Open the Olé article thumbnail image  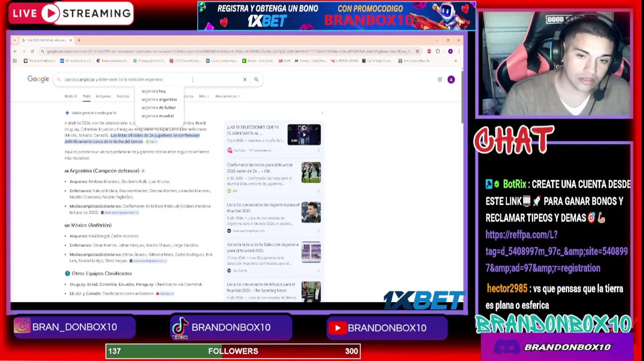311,172
